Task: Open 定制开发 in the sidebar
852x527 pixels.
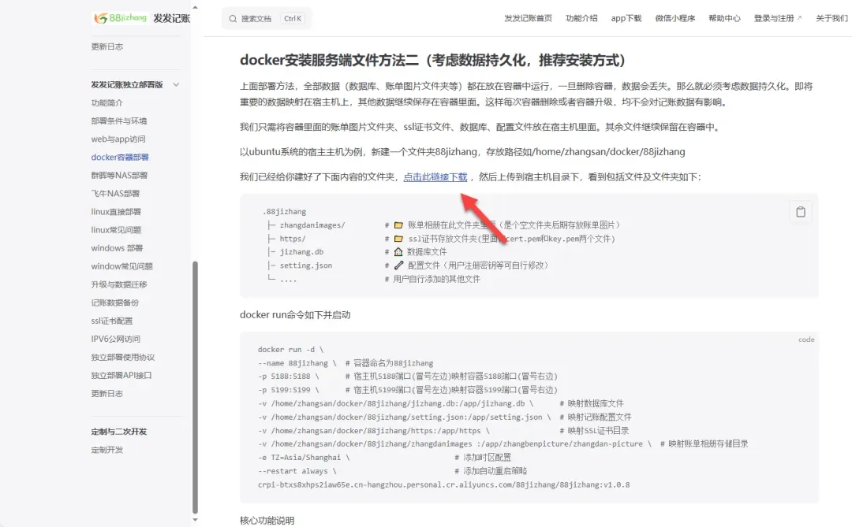Action: coord(107,450)
